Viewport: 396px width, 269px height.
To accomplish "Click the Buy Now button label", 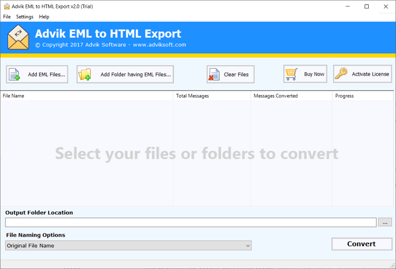I will pyautogui.click(x=314, y=74).
